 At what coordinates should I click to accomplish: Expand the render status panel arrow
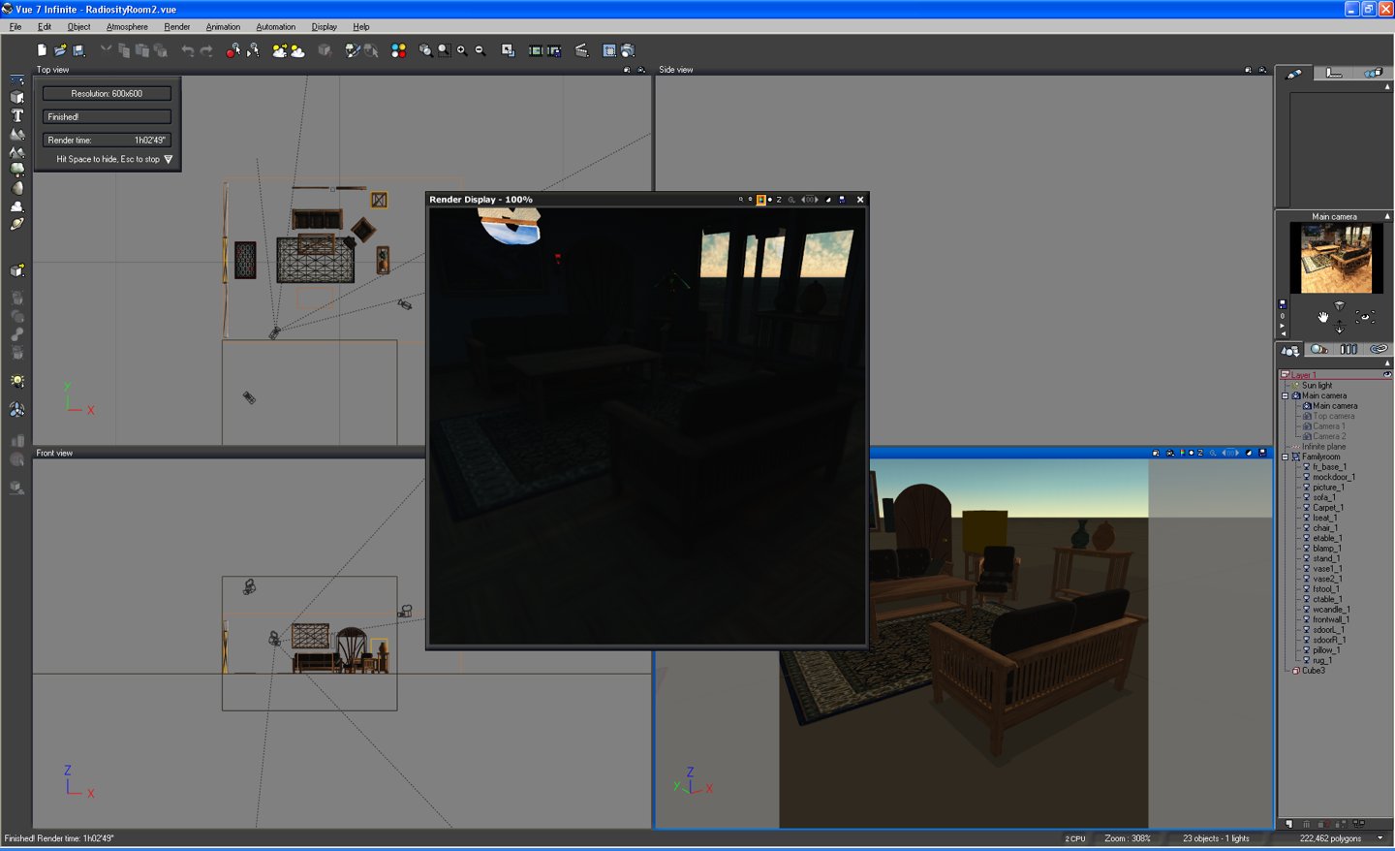point(169,159)
